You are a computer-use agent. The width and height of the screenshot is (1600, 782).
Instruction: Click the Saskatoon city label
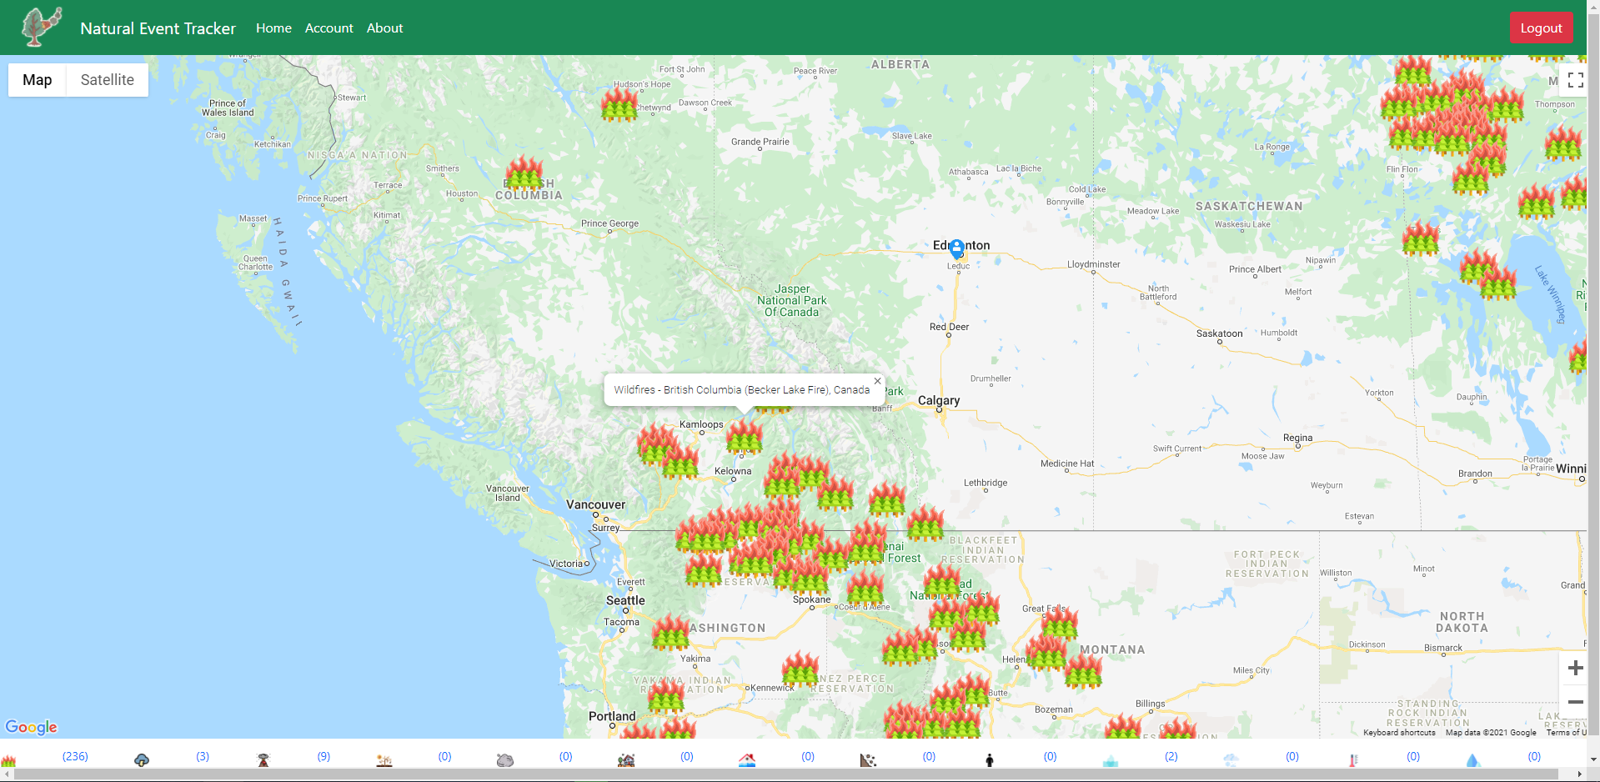(1219, 333)
